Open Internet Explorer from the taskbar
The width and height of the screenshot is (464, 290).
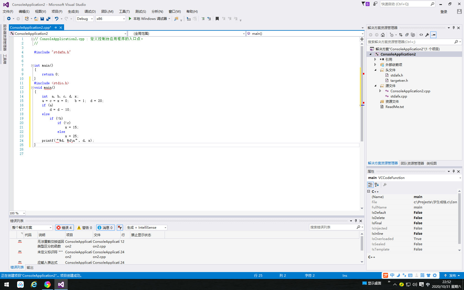34,284
